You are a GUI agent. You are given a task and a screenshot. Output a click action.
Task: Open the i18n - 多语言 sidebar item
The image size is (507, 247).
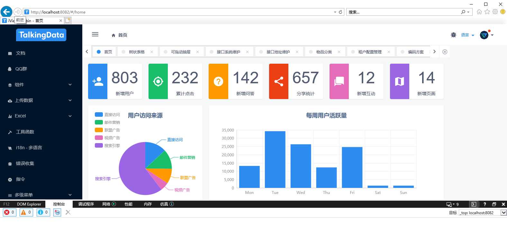pyautogui.click(x=41, y=148)
